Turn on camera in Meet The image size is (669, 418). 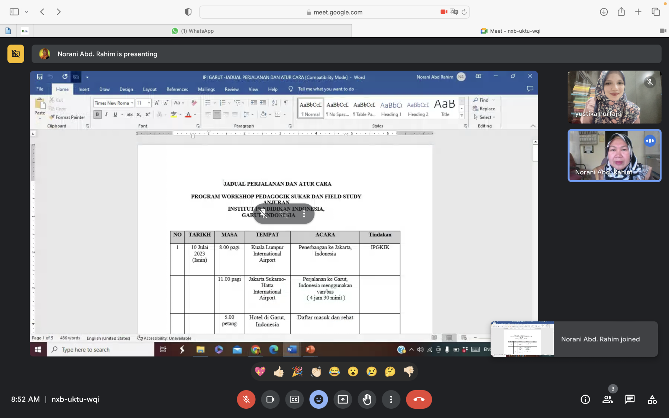pyautogui.click(x=270, y=399)
